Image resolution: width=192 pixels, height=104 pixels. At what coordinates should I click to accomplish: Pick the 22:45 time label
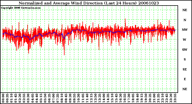tap(166, 98)
